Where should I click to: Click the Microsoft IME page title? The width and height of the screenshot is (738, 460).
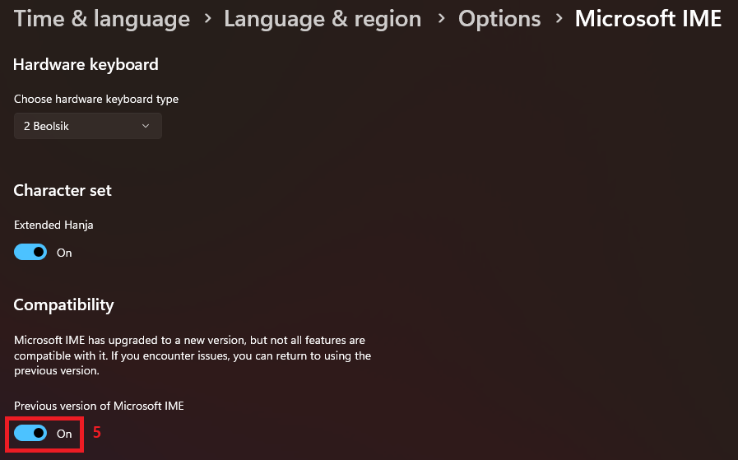coord(648,19)
